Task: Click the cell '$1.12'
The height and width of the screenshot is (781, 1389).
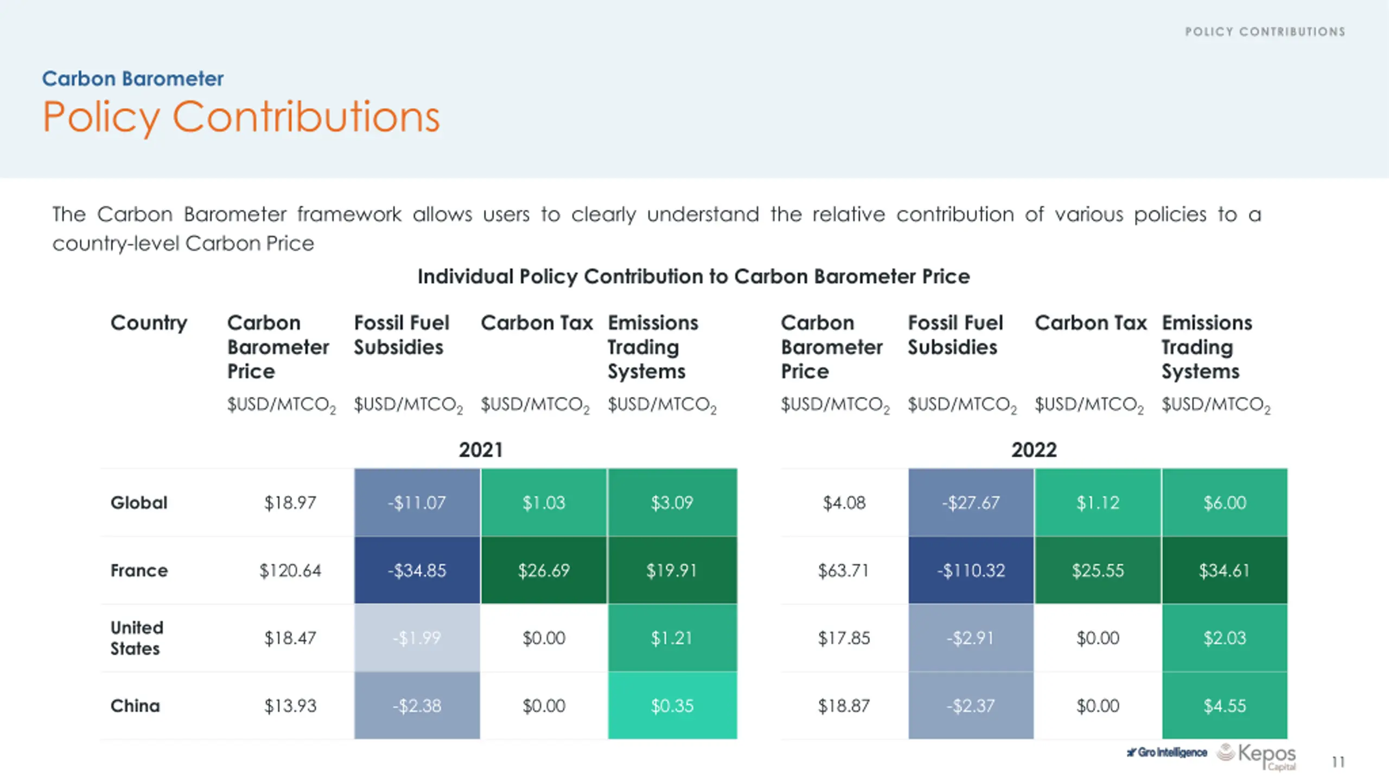Action: pyautogui.click(x=1098, y=502)
